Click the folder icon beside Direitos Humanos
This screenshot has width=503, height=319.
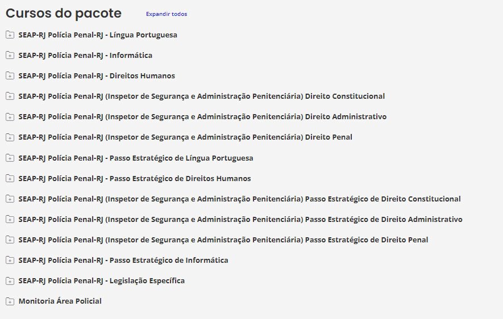pos(10,76)
